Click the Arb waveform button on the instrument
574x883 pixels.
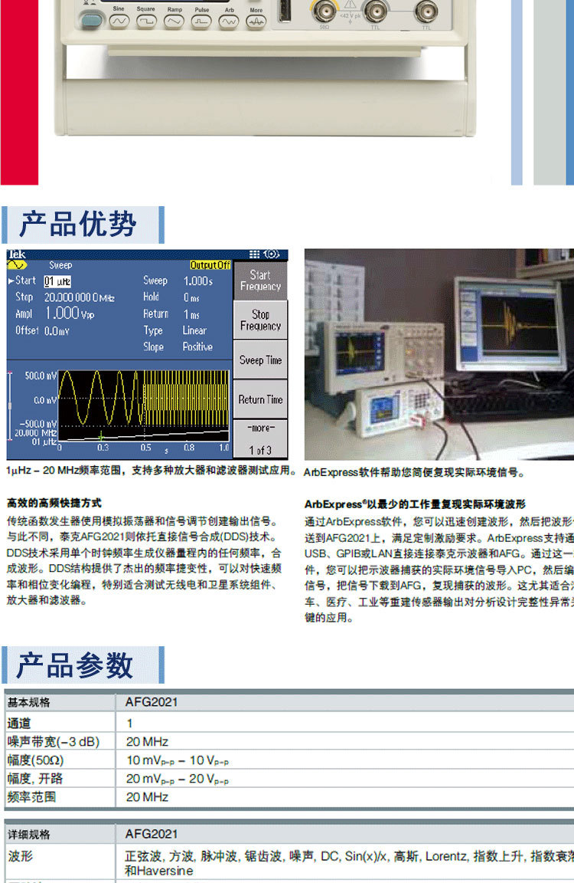(x=229, y=22)
